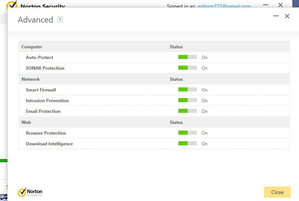Open SONAR Protection settings
This screenshot has width=299, height=201.
click(x=45, y=68)
